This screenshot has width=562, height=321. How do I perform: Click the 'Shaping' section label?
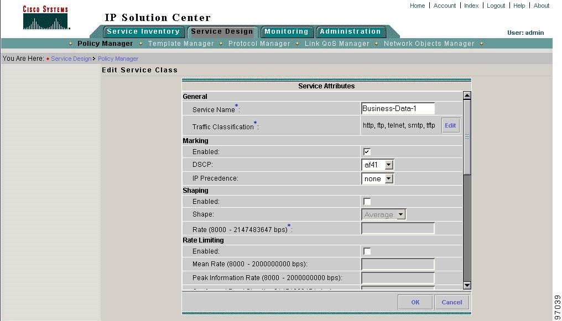[195, 191]
